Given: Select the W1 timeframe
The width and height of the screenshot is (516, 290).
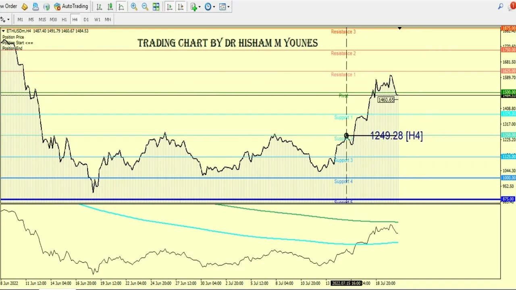Looking at the screenshot, I should coord(97,19).
